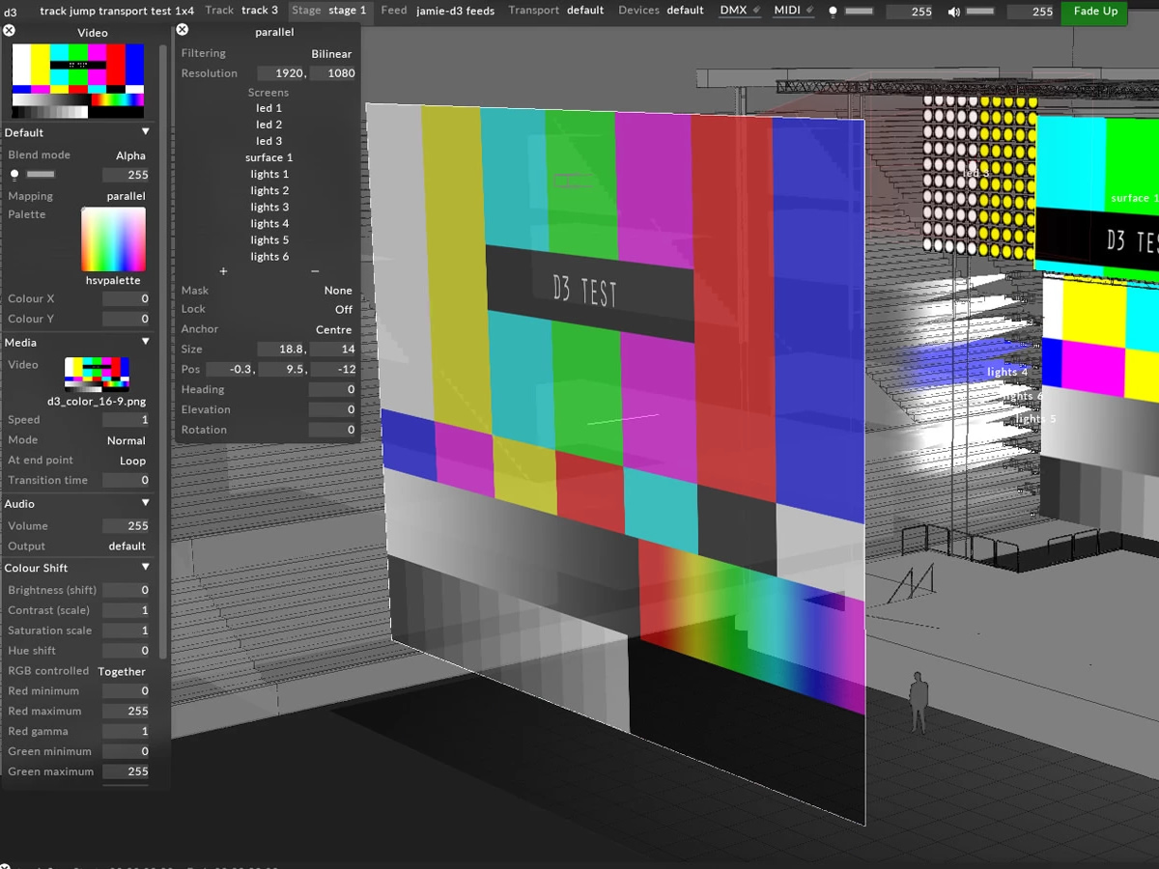Open project track jump transport test 1x4
The height and width of the screenshot is (869, 1159).
pyautogui.click(x=117, y=11)
